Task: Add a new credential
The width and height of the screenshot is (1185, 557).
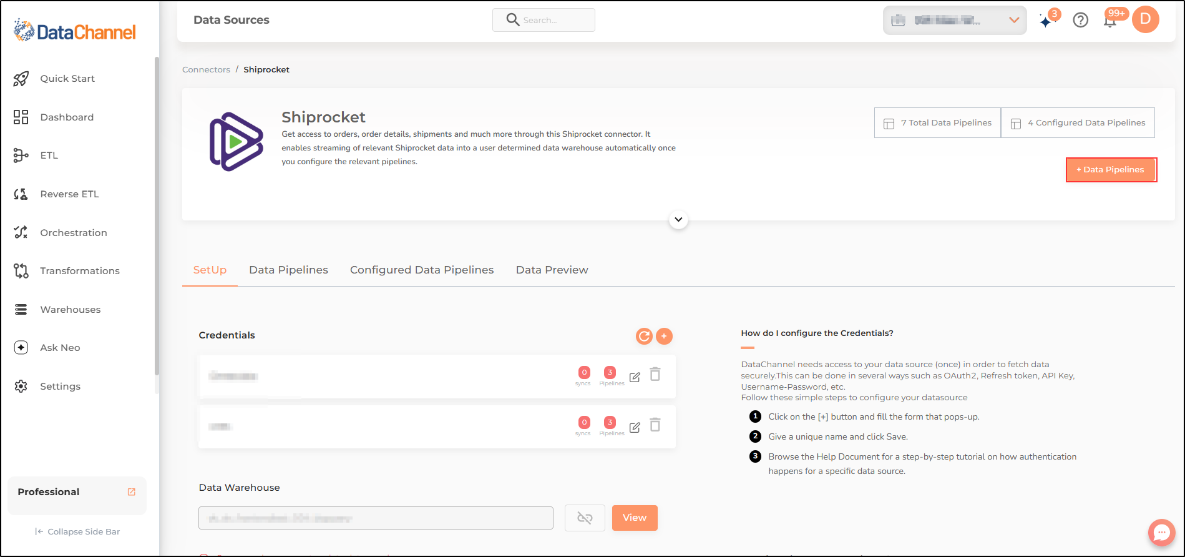Action: (x=664, y=337)
